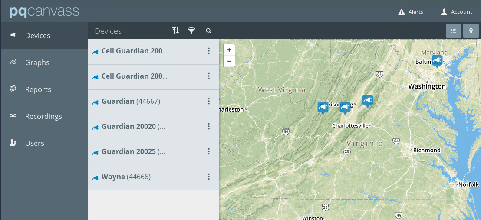Open Alerts in top bar
The height and width of the screenshot is (220, 481).
(x=410, y=12)
